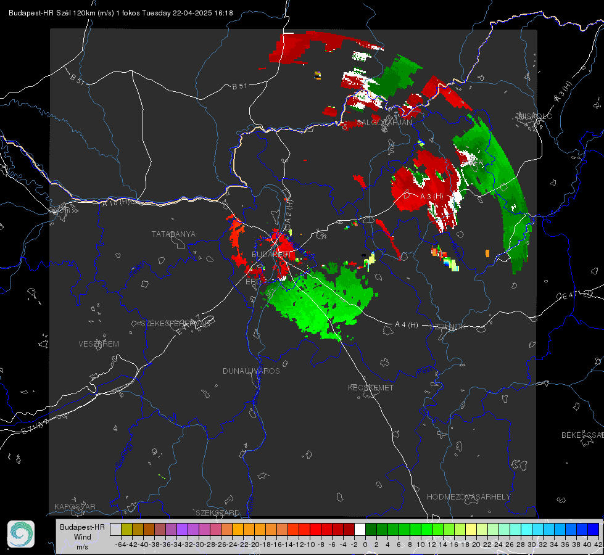
Task: Select the 'A 2 (H)' road label
Action: click(x=289, y=212)
